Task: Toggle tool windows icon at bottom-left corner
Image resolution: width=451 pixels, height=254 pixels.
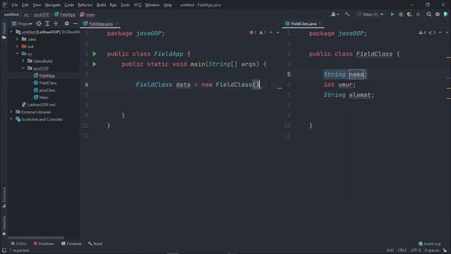Action: (x=4, y=250)
